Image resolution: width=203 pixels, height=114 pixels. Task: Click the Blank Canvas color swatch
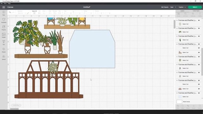tap(179, 102)
